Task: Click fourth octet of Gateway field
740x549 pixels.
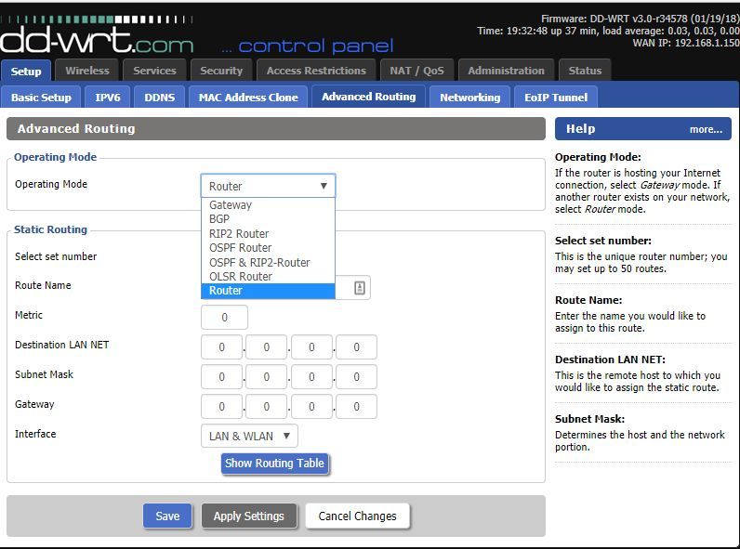Action: 356,407
